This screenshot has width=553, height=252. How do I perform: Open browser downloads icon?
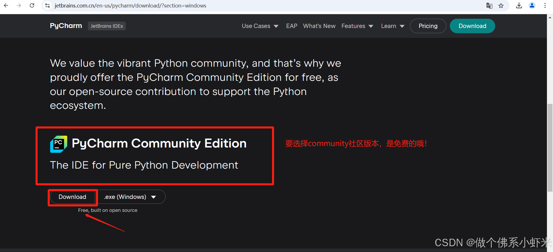pos(519,5)
